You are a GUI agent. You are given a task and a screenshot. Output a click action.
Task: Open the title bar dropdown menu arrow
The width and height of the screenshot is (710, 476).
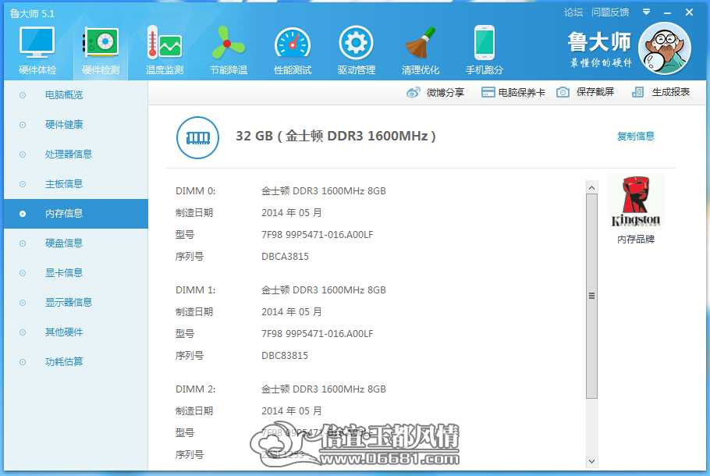tap(646, 12)
